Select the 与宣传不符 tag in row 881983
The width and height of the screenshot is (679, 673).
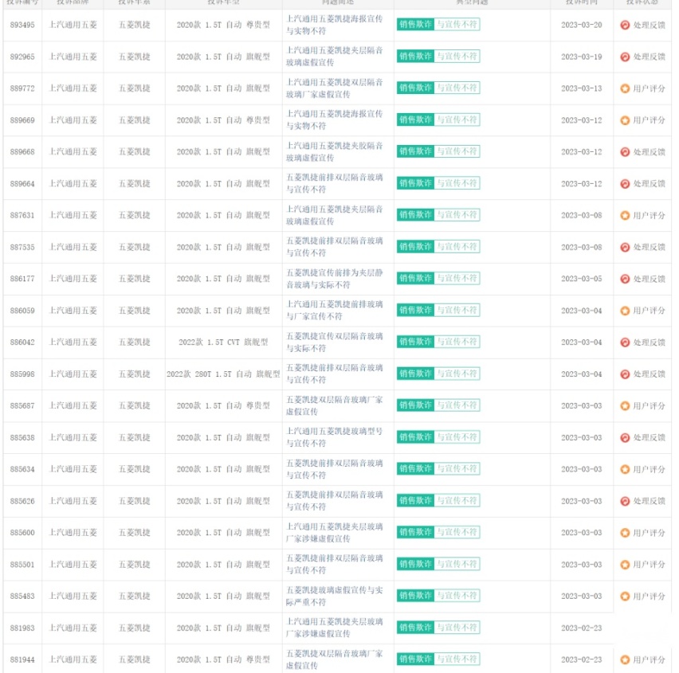[x=457, y=627]
